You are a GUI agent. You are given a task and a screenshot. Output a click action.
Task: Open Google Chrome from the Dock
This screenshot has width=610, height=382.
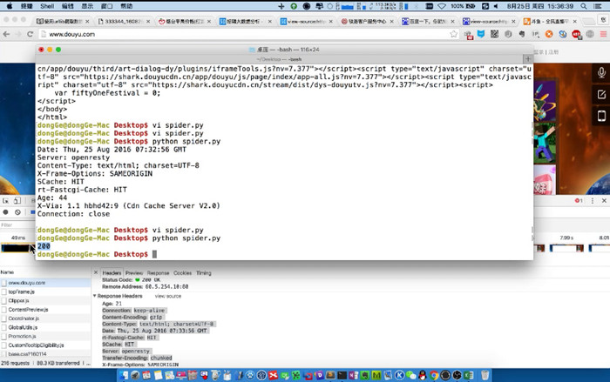click(434, 375)
